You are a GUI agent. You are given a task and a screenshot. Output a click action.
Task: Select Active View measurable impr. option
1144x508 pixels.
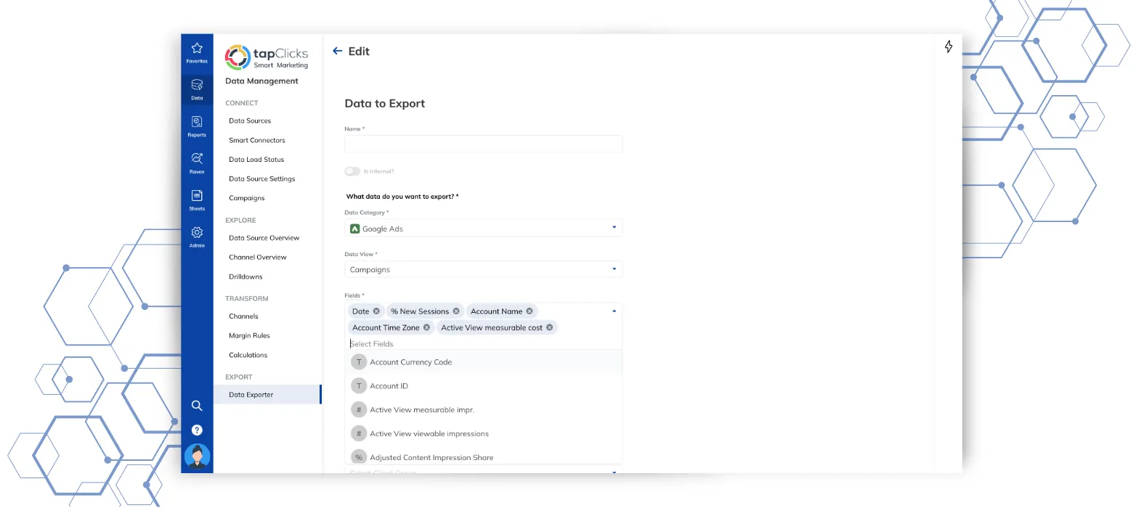tap(484, 410)
